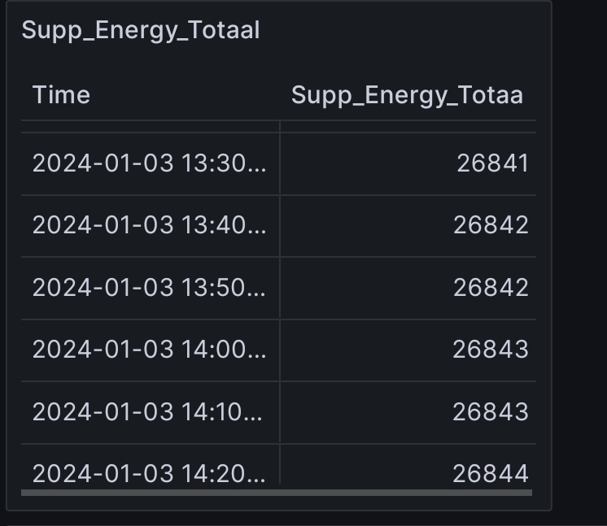Select the 2024-01-03 13:40 time cell

click(x=151, y=226)
